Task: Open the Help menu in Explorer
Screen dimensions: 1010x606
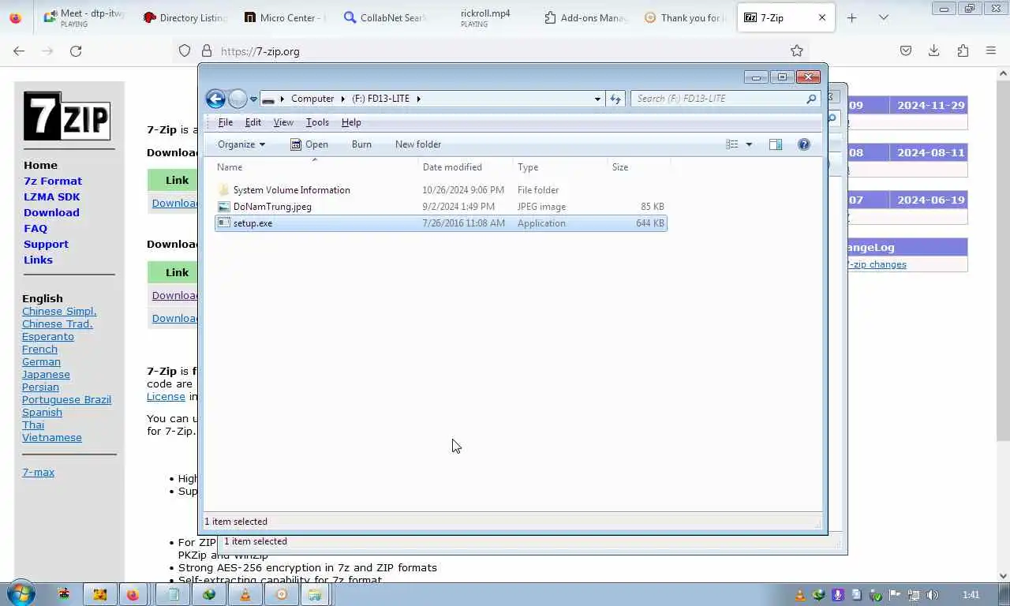Action: [x=351, y=122]
